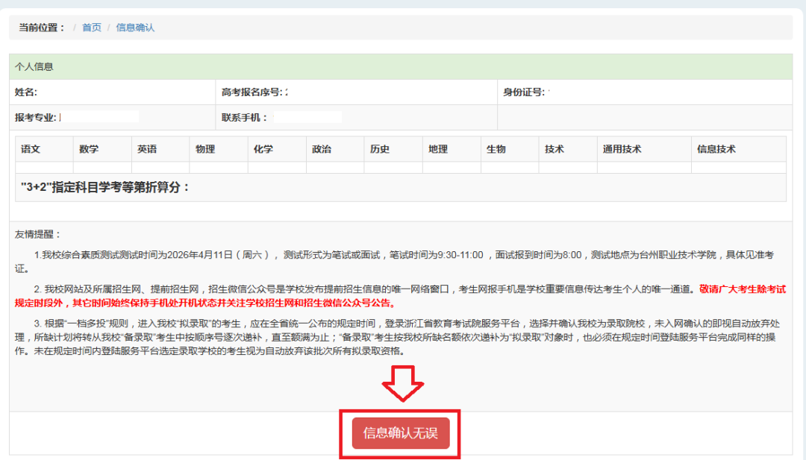Select the 化学 column header
This screenshot has height=460, width=806.
tap(263, 149)
